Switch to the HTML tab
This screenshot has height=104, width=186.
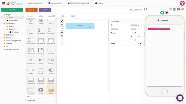point(41,16)
